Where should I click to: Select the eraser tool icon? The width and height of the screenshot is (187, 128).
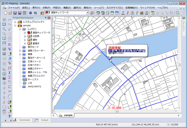click(x=10, y=59)
